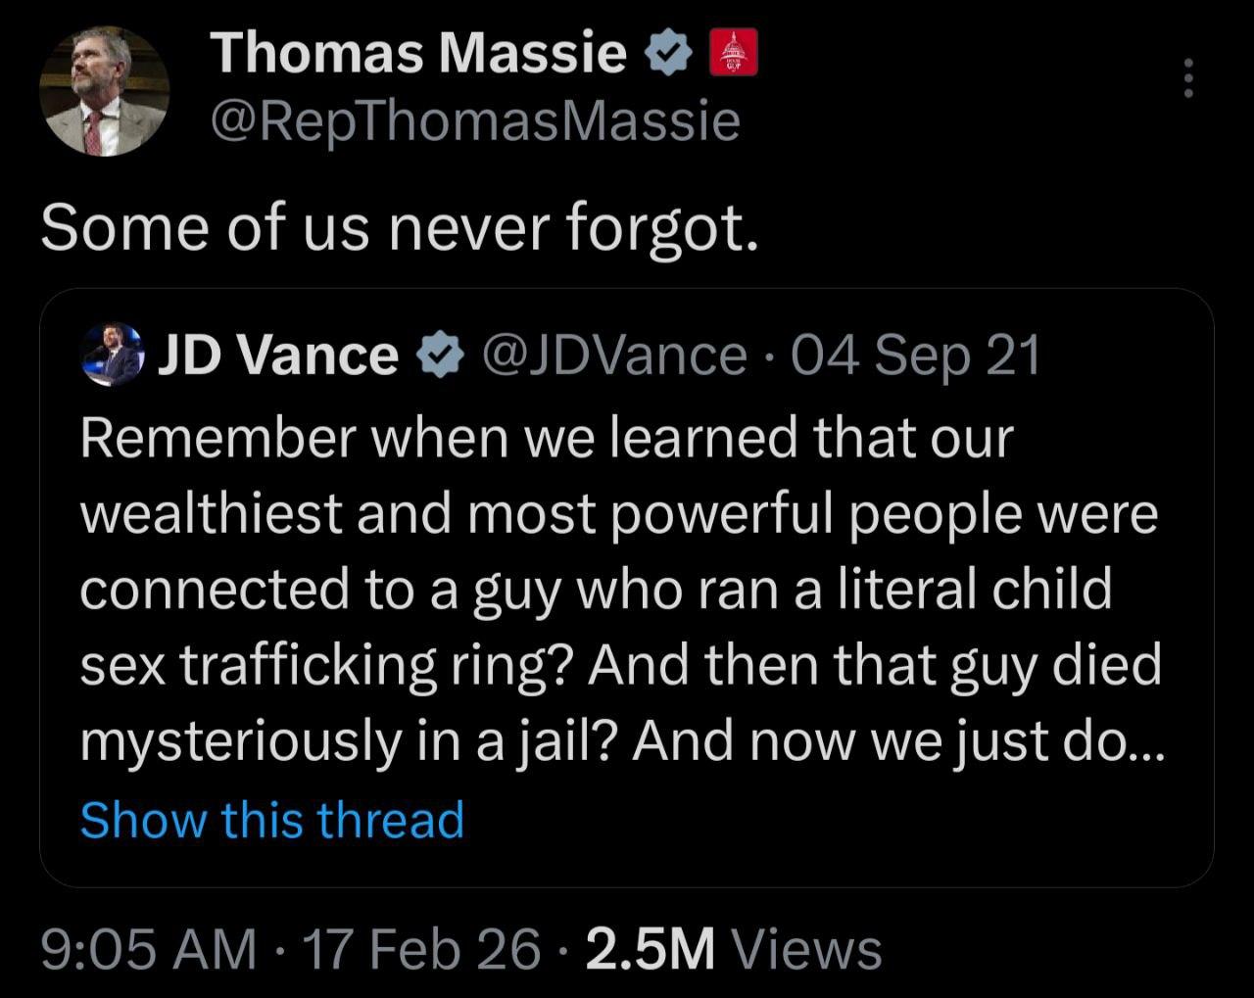Open the three-dot more options menu
The height and width of the screenshot is (998, 1254).
click(x=1188, y=77)
